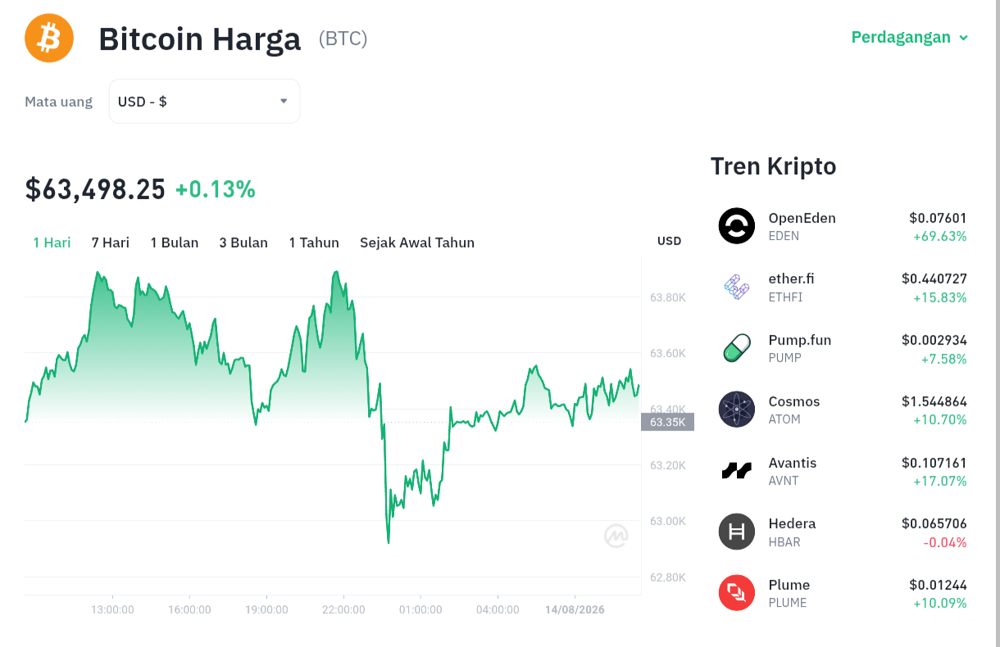Expand the Perdagangan dropdown menu
Image resolution: width=1000 pixels, height=647 pixels.
tap(910, 37)
